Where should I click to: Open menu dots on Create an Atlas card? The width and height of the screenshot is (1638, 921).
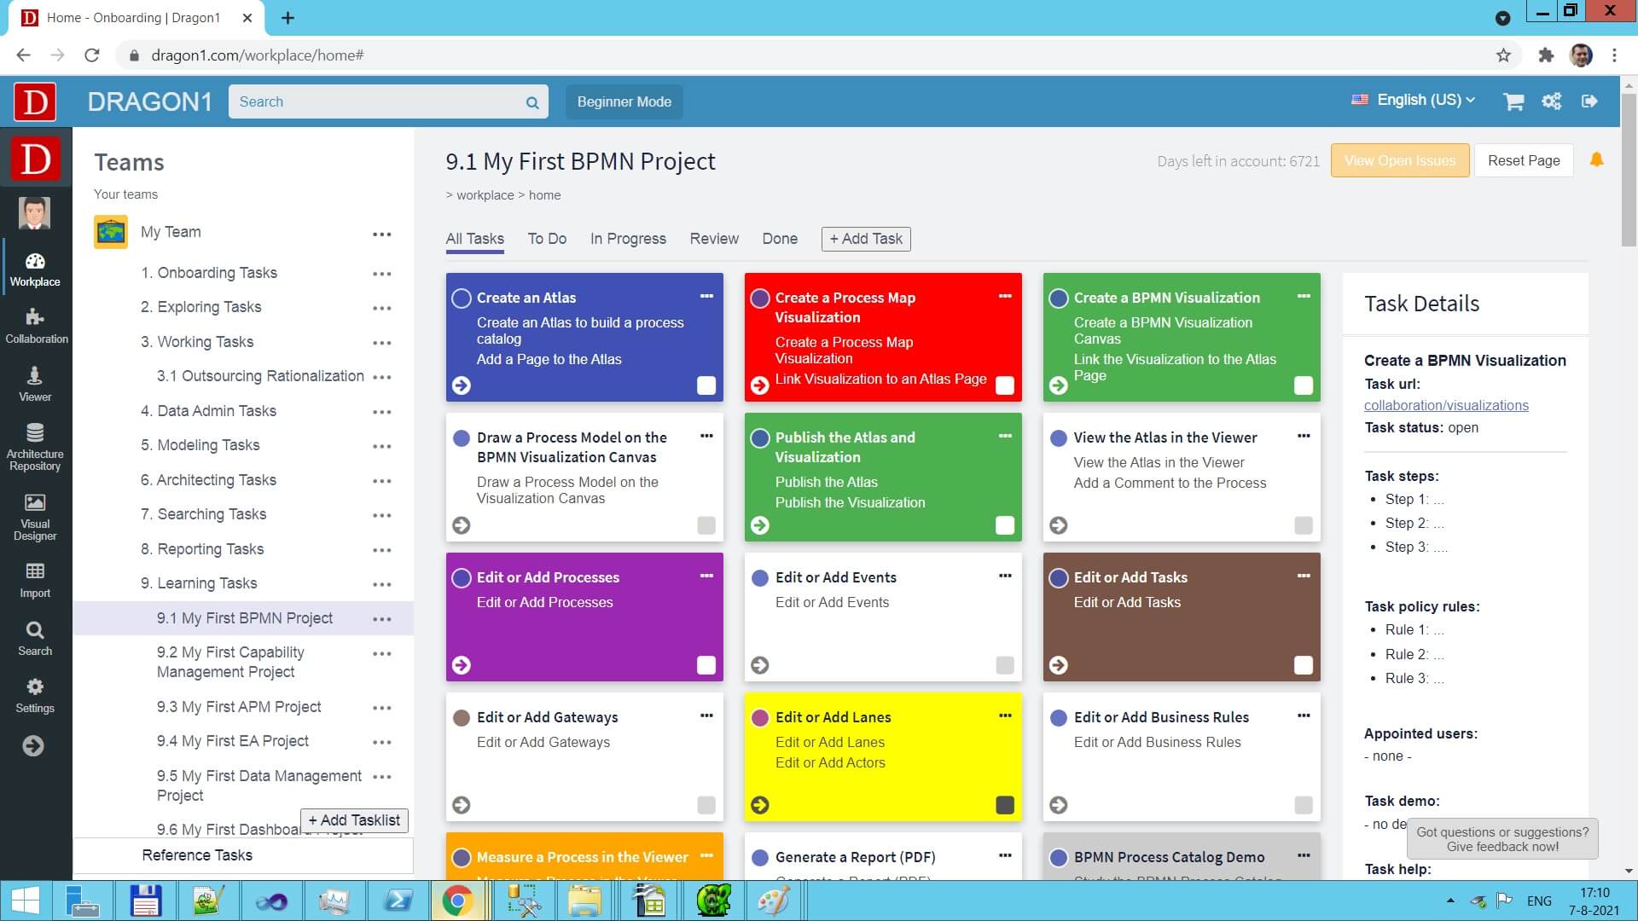click(706, 296)
